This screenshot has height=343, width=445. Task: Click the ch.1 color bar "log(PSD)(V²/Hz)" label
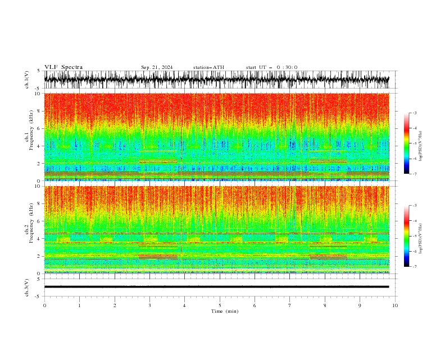[x=421, y=146]
